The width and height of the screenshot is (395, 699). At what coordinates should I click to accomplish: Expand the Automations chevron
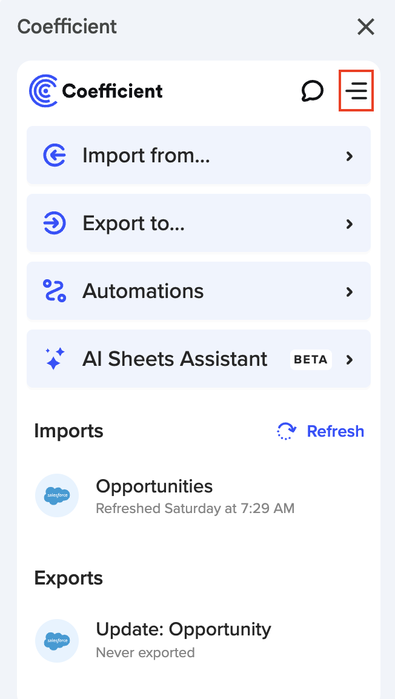point(350,292)
